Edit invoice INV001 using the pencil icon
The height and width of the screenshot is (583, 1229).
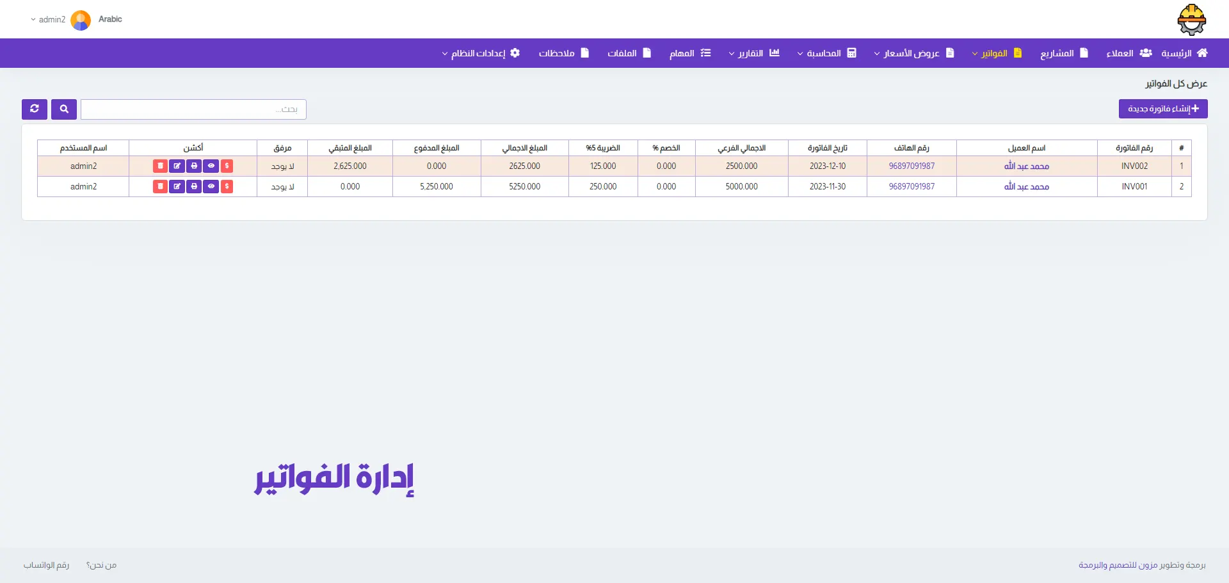coord(177,187)
